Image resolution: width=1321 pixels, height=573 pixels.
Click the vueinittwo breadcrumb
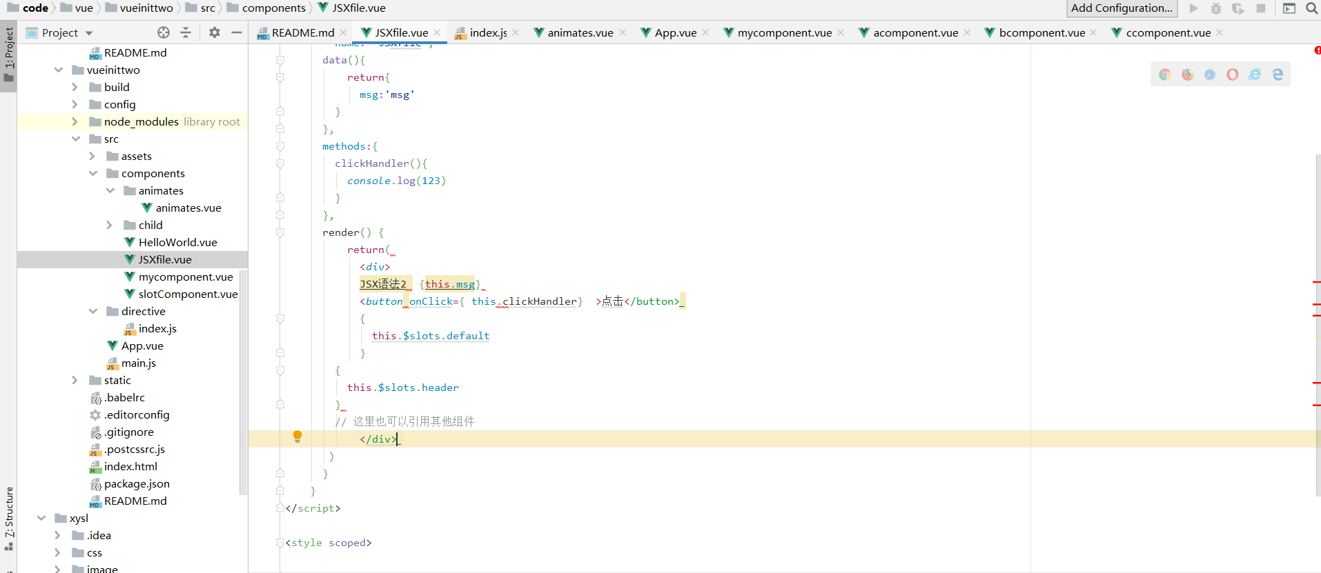click(139, 8)
